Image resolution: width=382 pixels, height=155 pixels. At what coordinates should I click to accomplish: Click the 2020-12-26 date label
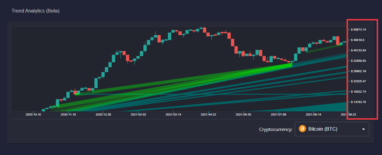click(x=103, y=114)
